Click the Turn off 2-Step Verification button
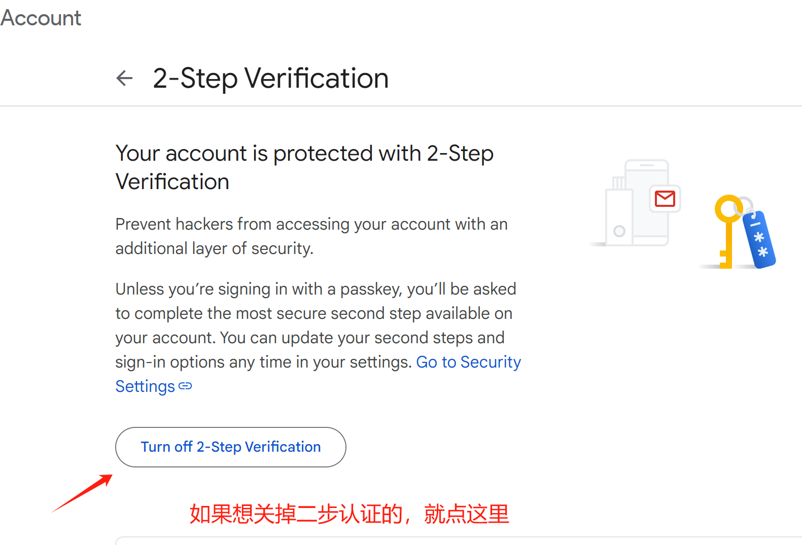This screenshot has width=802, height=545. (231, 447)
